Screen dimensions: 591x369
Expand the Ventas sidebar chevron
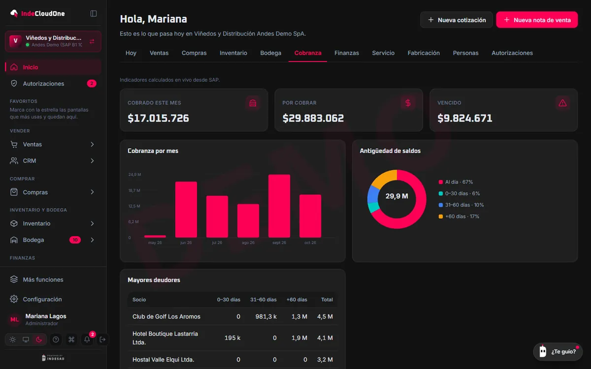(x=93, y=144)
